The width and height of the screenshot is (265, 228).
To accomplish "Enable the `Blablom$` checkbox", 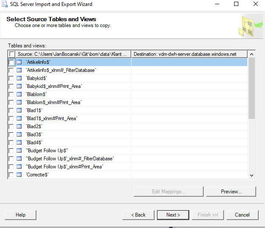I will (x=11, y=94).
